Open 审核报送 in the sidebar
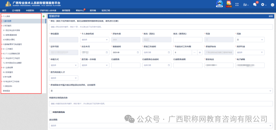276x130 pixels. click(6, 91)
